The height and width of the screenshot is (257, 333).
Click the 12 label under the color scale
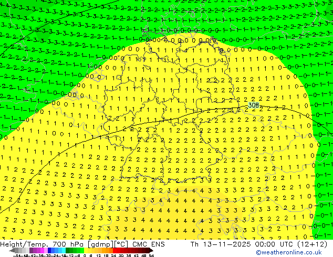[98, 255]
